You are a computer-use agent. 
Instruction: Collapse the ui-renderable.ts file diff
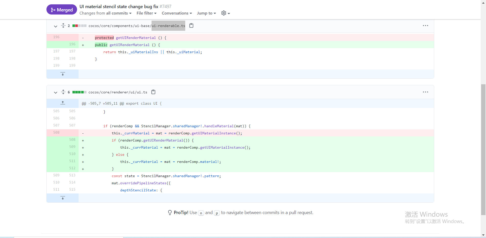click(x=56, y=26)
